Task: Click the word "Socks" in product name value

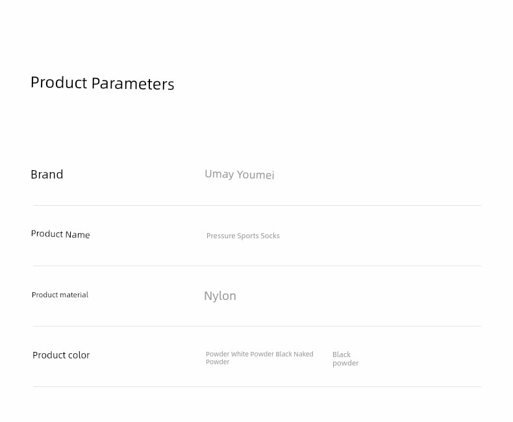Action: [x=270, y=236]
